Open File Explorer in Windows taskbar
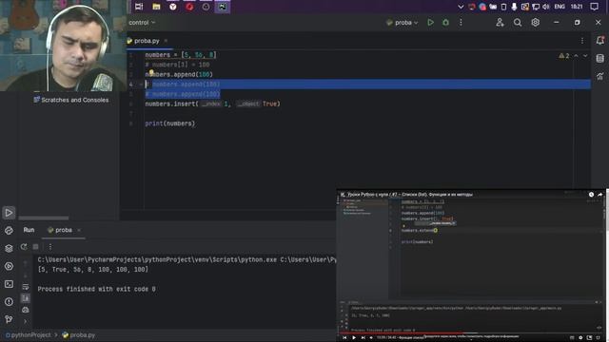 [x=156, y=7]
